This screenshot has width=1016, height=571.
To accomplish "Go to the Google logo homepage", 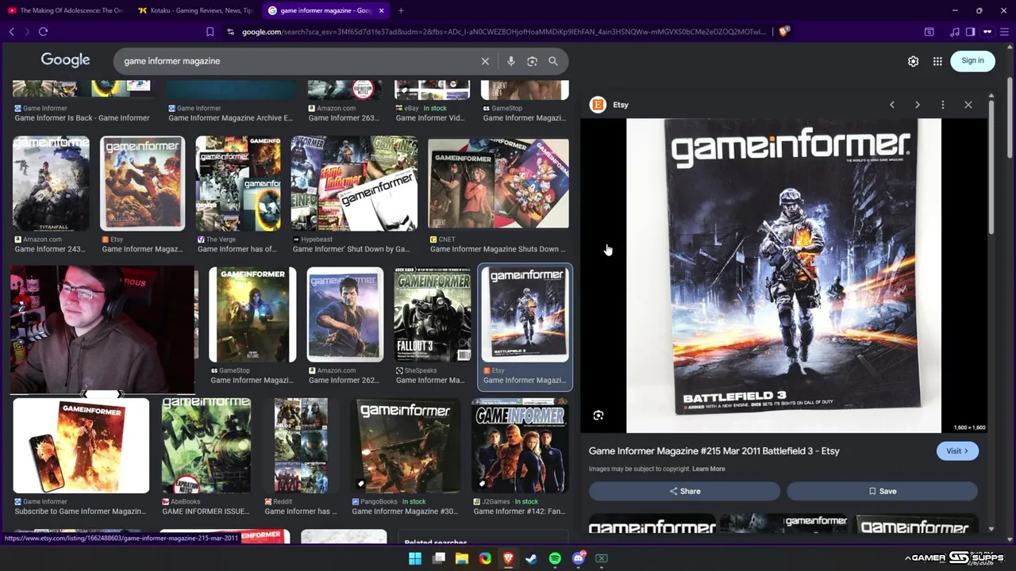I will 65,60.
